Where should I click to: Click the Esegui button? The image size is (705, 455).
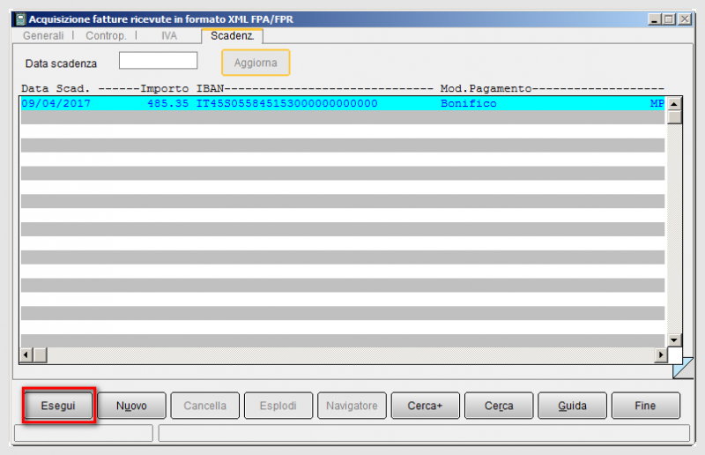(58, 406)
